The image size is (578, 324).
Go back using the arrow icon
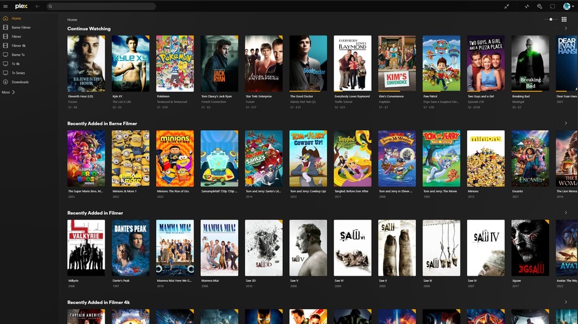coord(37,6)
